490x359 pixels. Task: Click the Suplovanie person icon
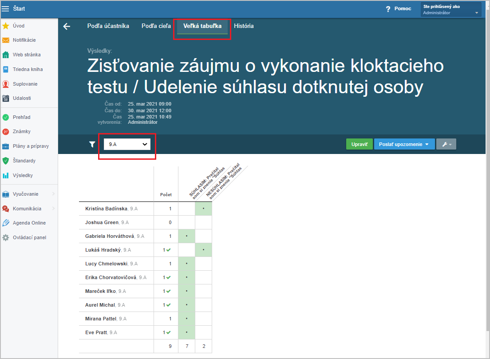[6, 84]
